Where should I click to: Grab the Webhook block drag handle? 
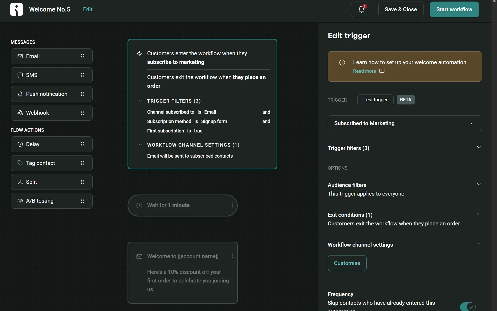coord(82,113)
